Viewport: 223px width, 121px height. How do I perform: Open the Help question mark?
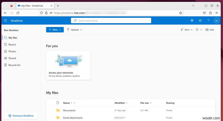[208, 21]
